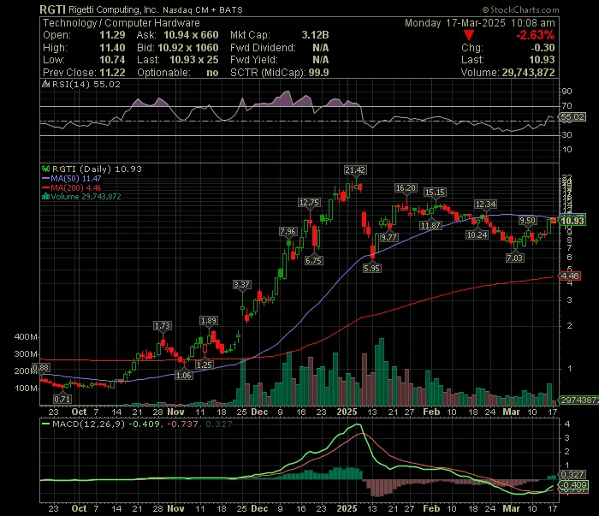Click the 2025 label on price chart date axis
Screen dimensions: 599x516
[347, 412]
